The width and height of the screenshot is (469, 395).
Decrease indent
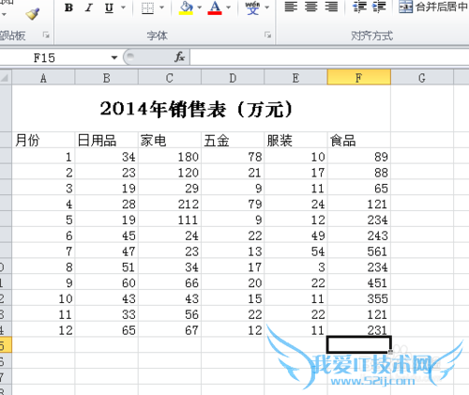tap(359, 7)
